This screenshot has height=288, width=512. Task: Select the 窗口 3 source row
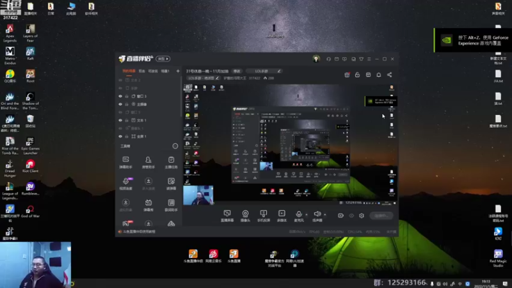coord(148,97)
